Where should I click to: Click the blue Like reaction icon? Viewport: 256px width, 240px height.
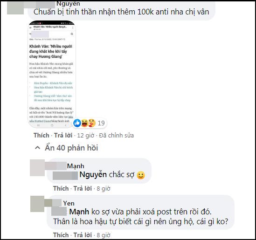(77, 123)
